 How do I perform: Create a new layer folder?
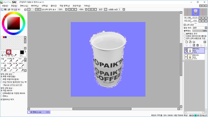194,42
